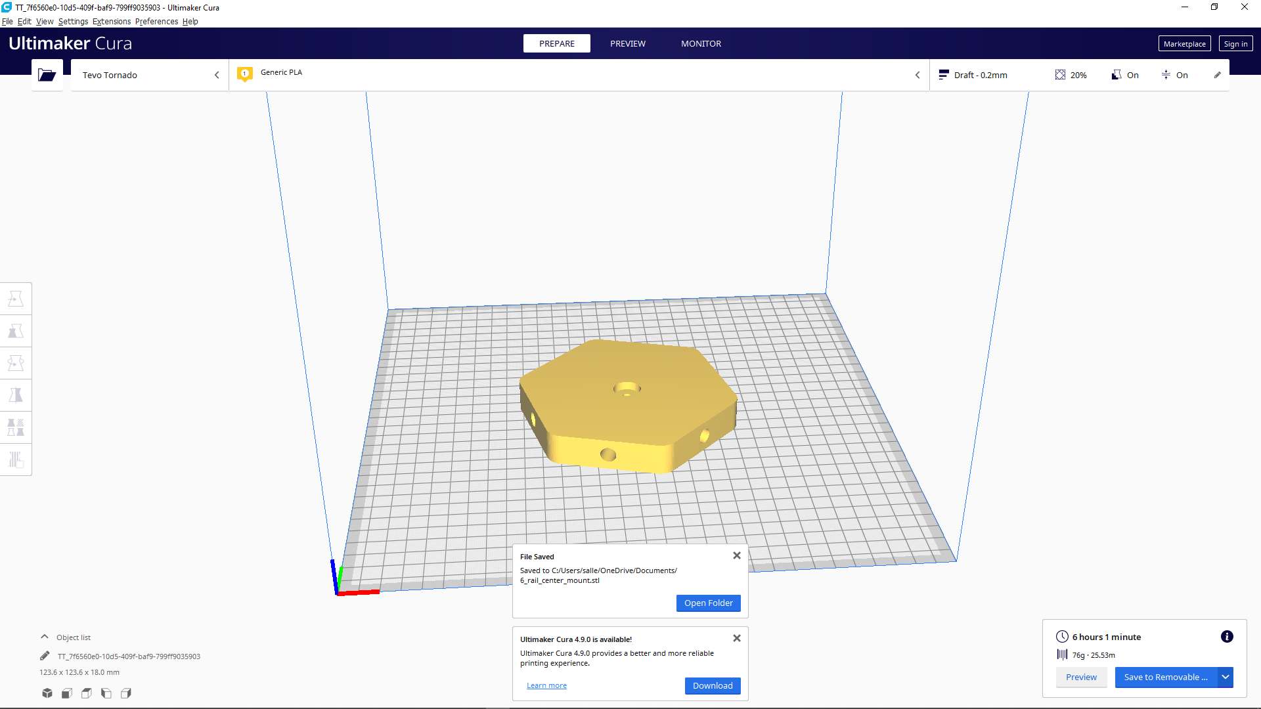This screenshot has width=1261, height=709.
Task: Click the Preview button in slice panel
Action: [1081, 677]
